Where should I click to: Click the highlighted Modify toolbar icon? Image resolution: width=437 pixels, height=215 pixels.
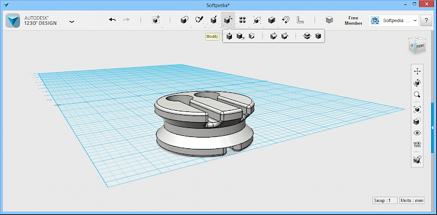228,20
